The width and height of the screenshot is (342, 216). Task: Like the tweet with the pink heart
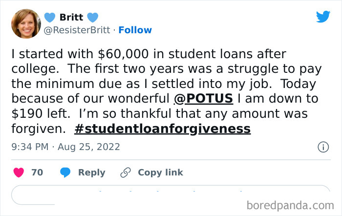19,173
